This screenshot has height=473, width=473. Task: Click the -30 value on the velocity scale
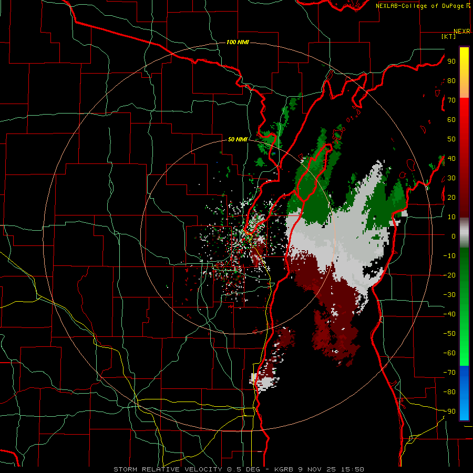click(x=449, y=295)
